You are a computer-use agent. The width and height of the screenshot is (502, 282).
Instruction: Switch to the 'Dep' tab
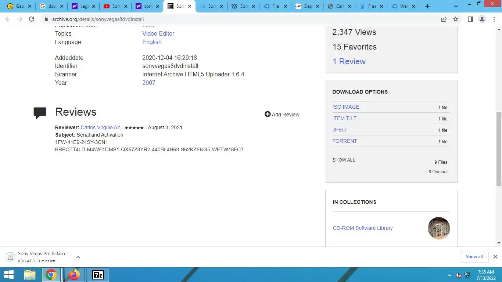pos(307,6)
